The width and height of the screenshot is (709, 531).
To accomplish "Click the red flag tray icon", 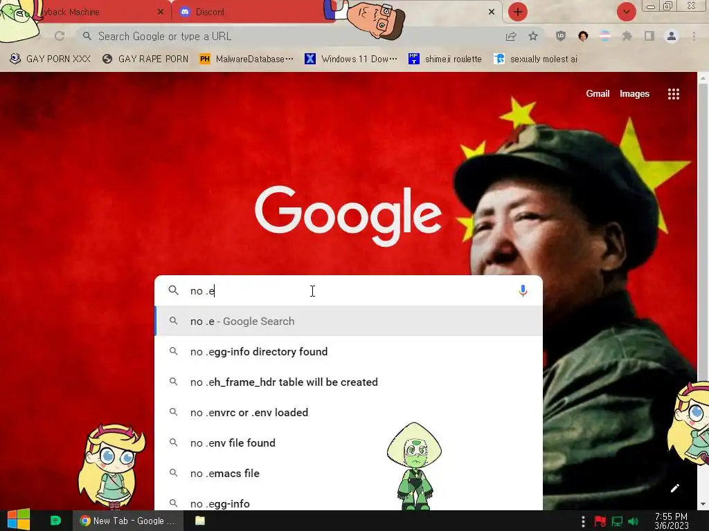I will point(600,521).
